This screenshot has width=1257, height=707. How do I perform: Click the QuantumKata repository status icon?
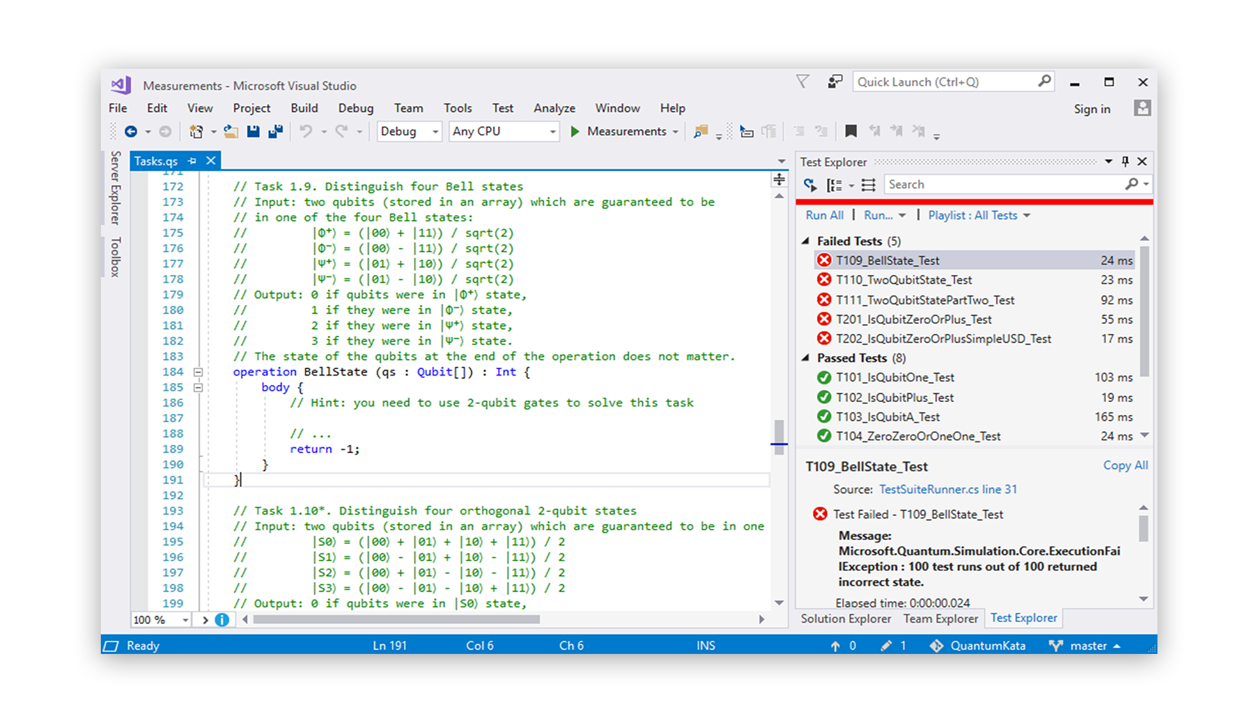click(x=936, y=645)
